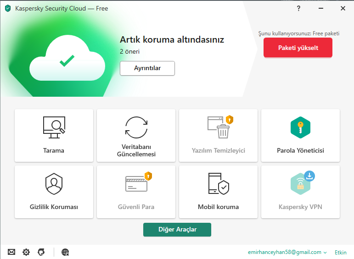Launch Parola Yöneticisi password manager
The width and height of the screenshot is (354, 259).
click(x=300, y=135)
